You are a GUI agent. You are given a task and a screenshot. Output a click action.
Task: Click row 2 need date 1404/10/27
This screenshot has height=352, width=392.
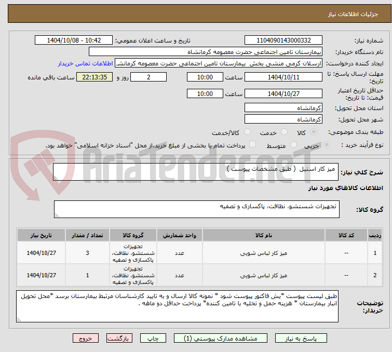click(41, 275)
